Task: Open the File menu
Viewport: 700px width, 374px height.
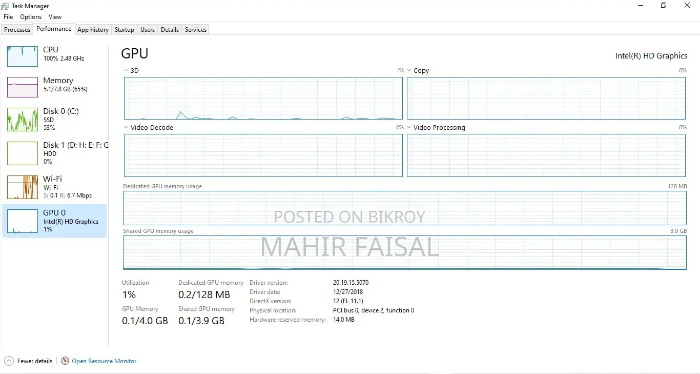Action: (8, 17)
